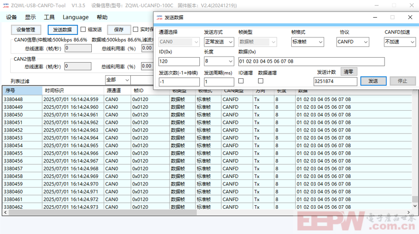Close the 发送数据 dialog
This screenshot has width=419, height=234.
click(x=410, y=17)
